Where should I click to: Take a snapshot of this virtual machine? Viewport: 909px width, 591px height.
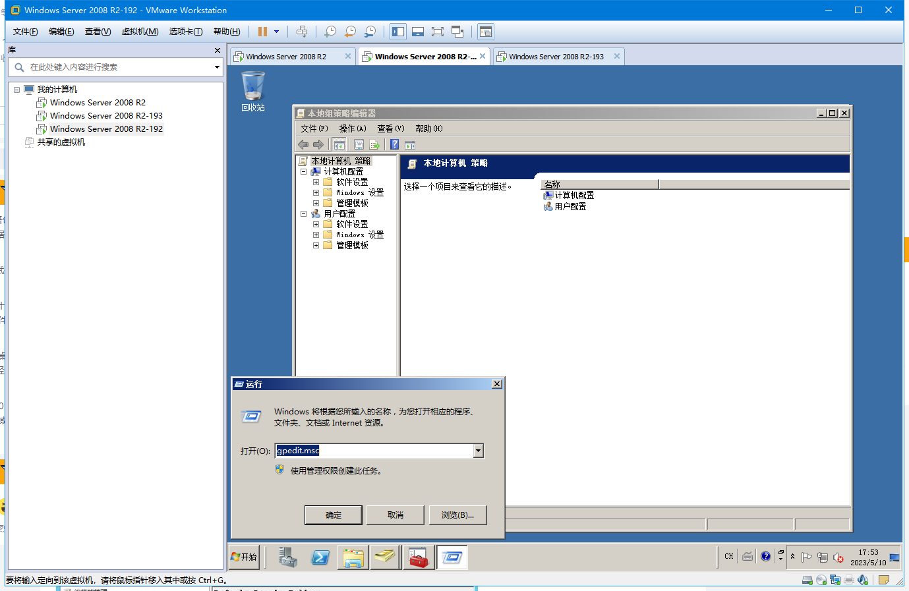point(330,32)
